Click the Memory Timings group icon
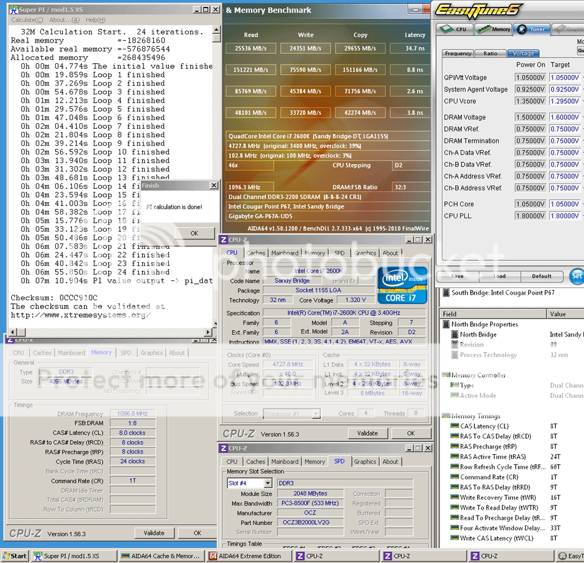 point(446,415)
